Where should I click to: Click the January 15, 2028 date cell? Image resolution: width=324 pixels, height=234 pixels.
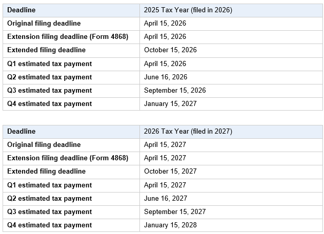click(170, 225)
